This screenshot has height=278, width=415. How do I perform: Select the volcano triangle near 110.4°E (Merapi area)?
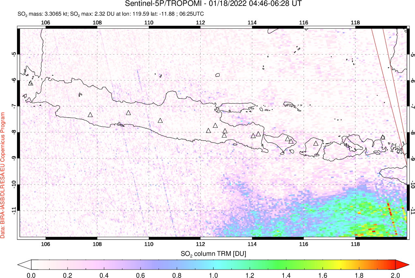[160, 121]
